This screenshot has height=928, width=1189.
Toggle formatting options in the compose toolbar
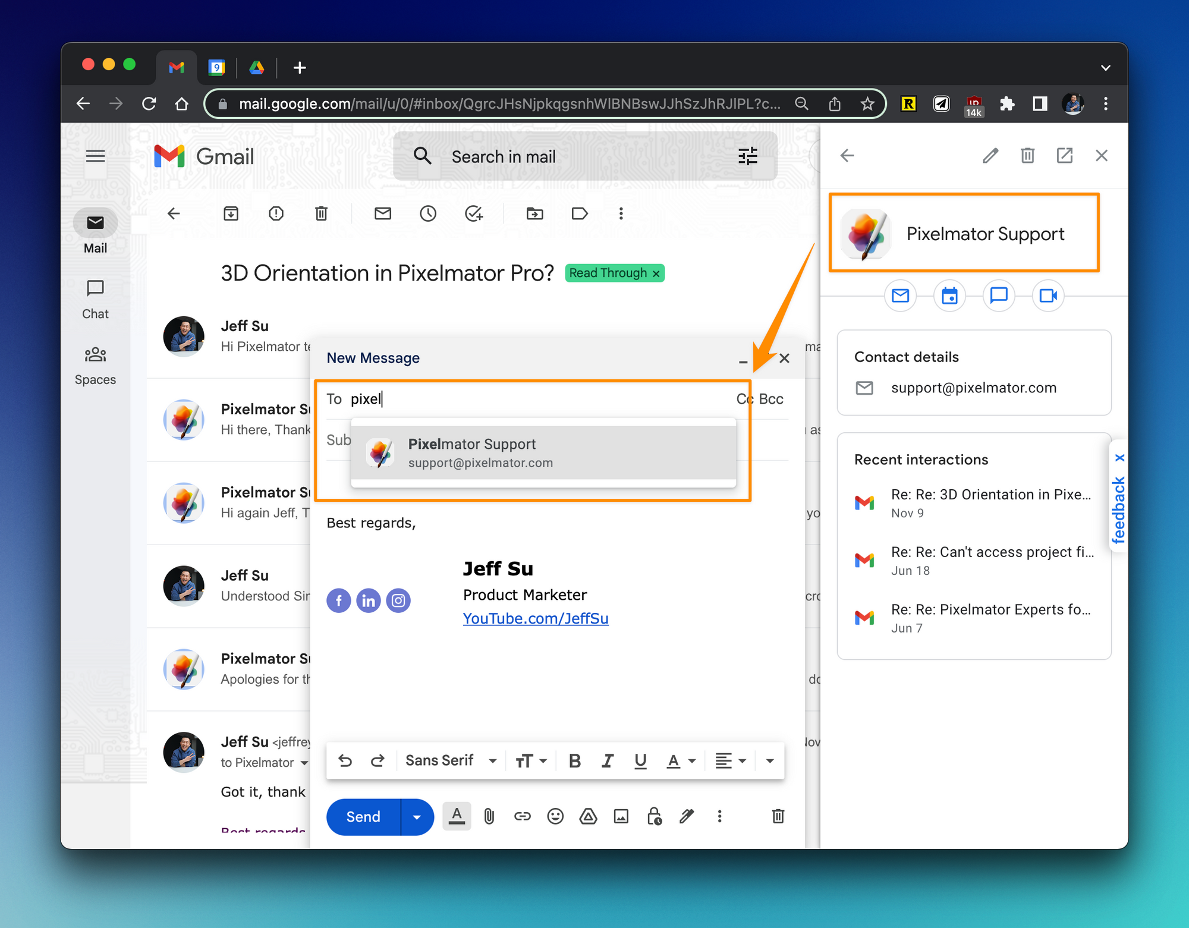(457, 816)
